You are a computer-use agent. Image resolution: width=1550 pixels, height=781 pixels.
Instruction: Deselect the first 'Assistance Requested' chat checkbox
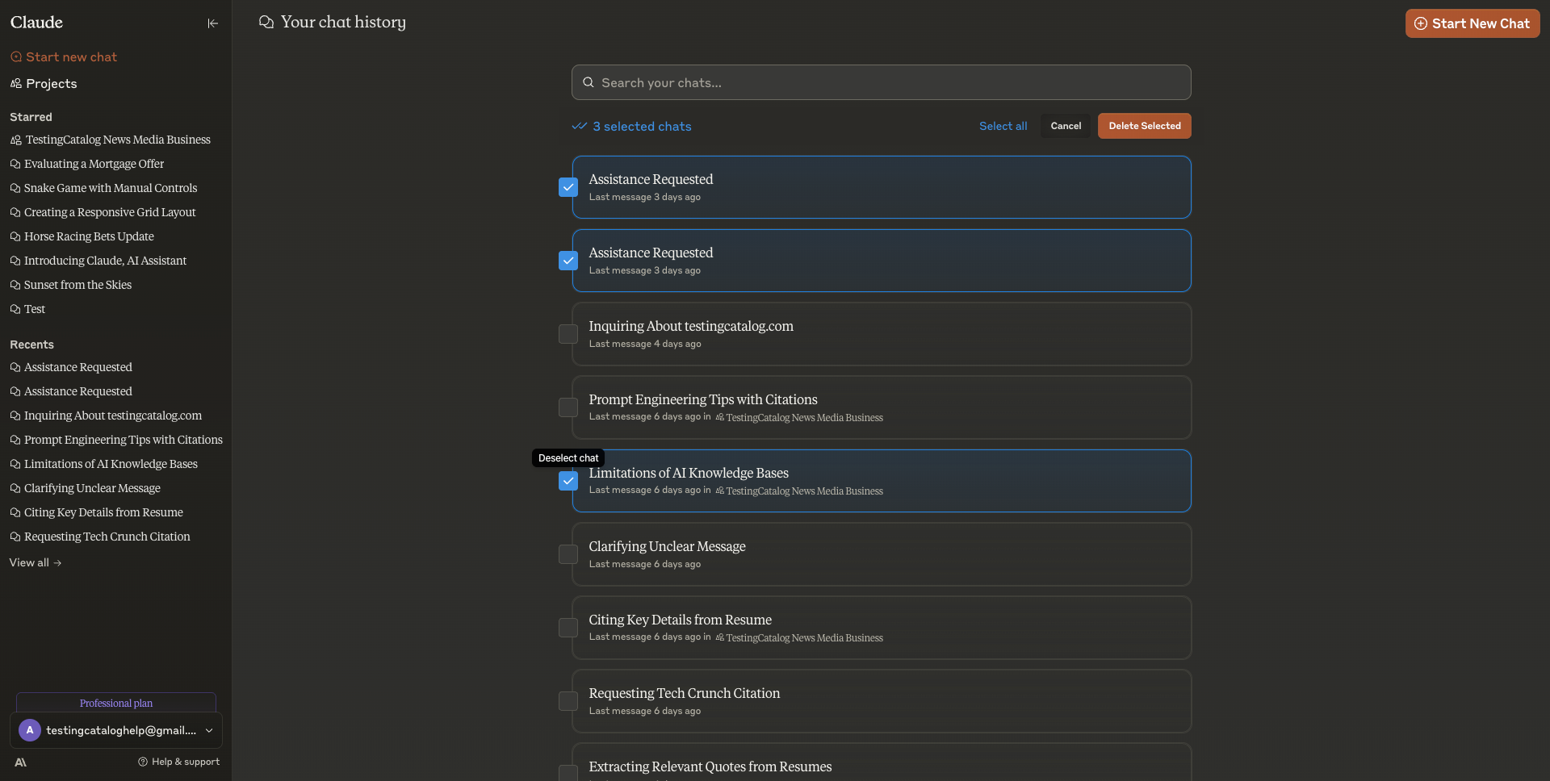(568, 187)
